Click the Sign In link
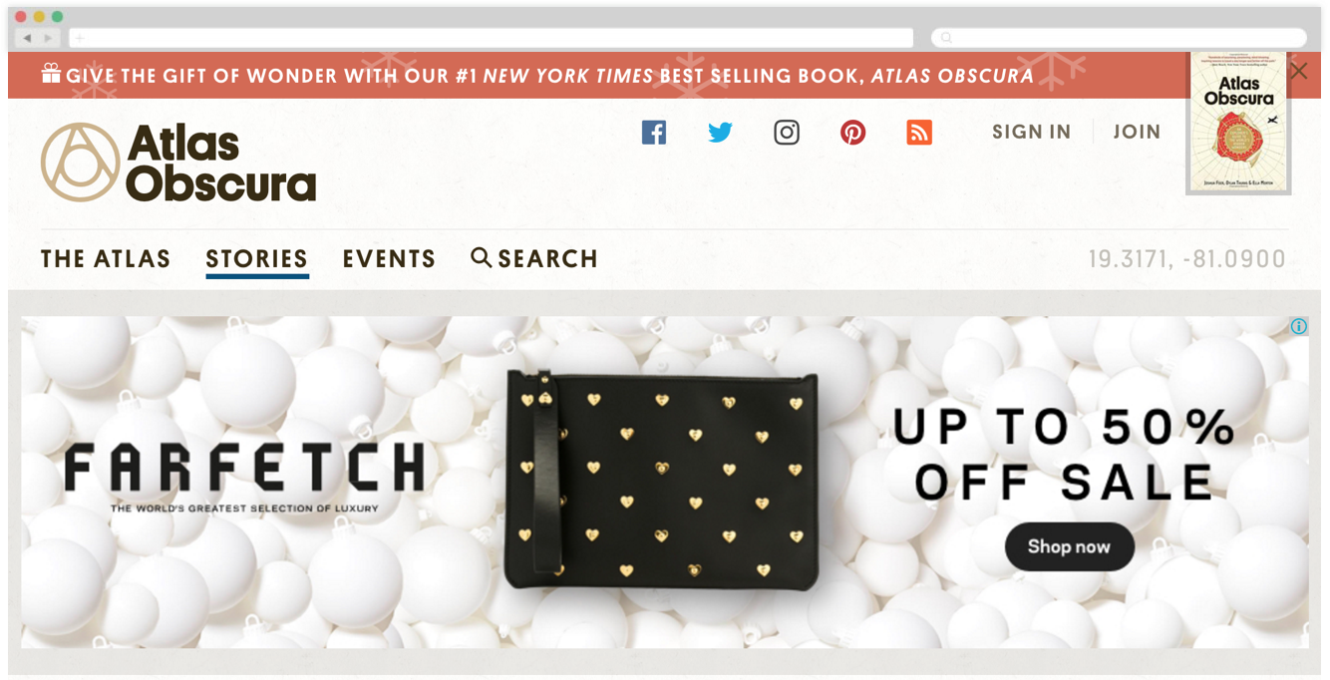 coord(1031,132)
